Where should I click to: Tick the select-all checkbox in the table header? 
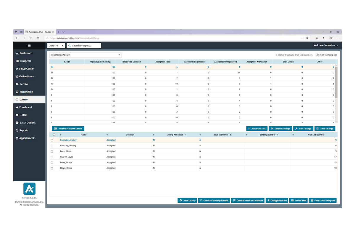tap(54, 134)
